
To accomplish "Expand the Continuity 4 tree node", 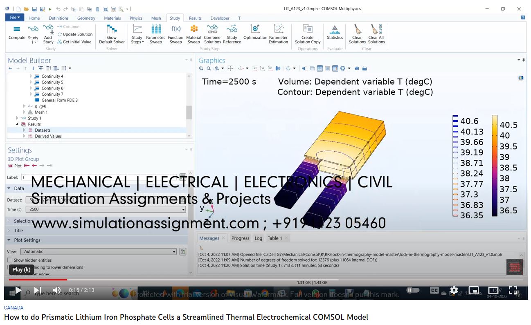I will pyautogui.click(x=31, y=76).
